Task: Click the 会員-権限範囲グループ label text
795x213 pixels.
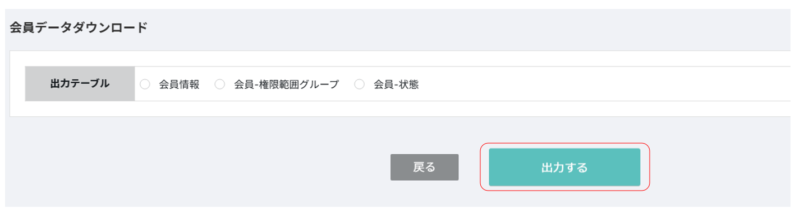Action: pyautogui.click(x=287, y=85)
